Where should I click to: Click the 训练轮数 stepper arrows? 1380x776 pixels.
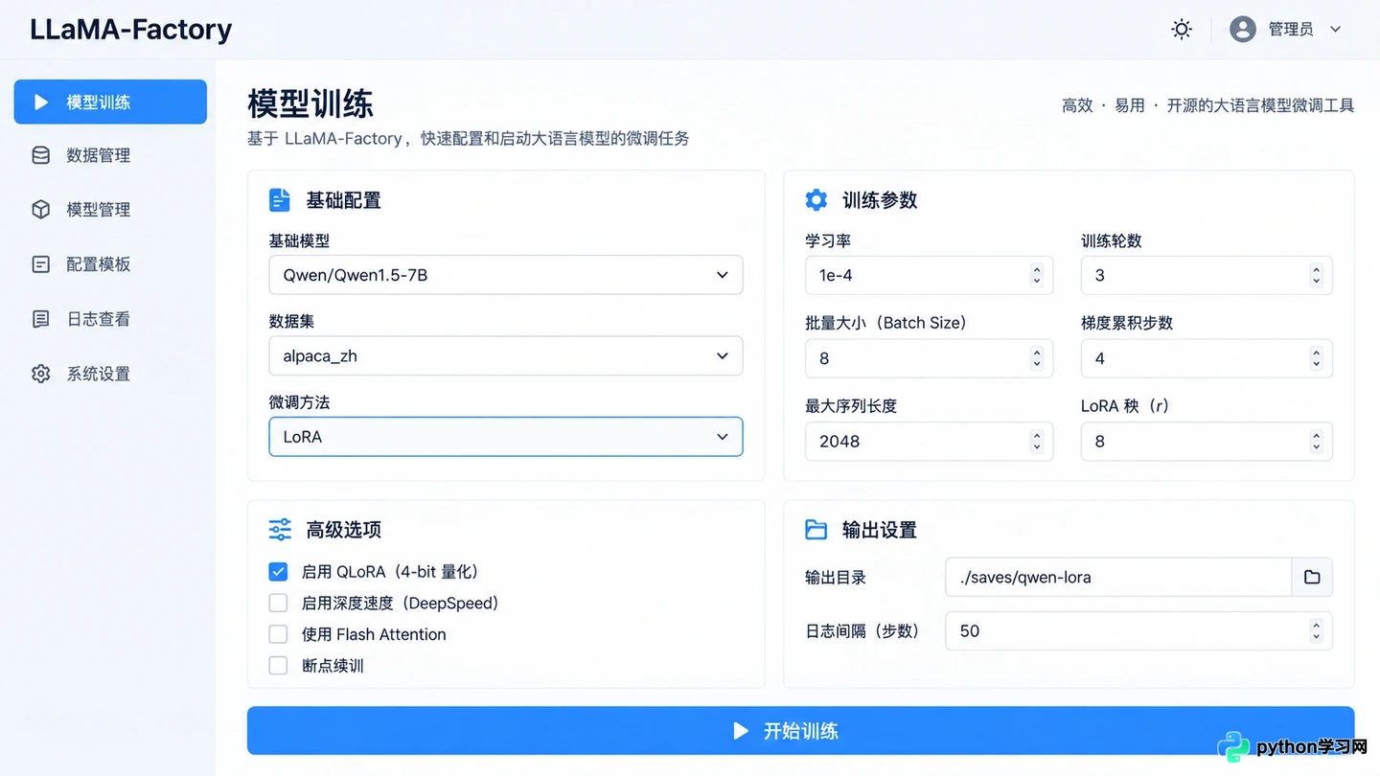(x=1317, y=275)
